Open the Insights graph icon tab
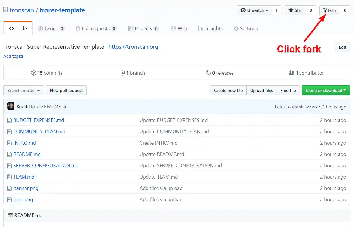This screenshot has width=355, height=227. [x=201, y=29]
